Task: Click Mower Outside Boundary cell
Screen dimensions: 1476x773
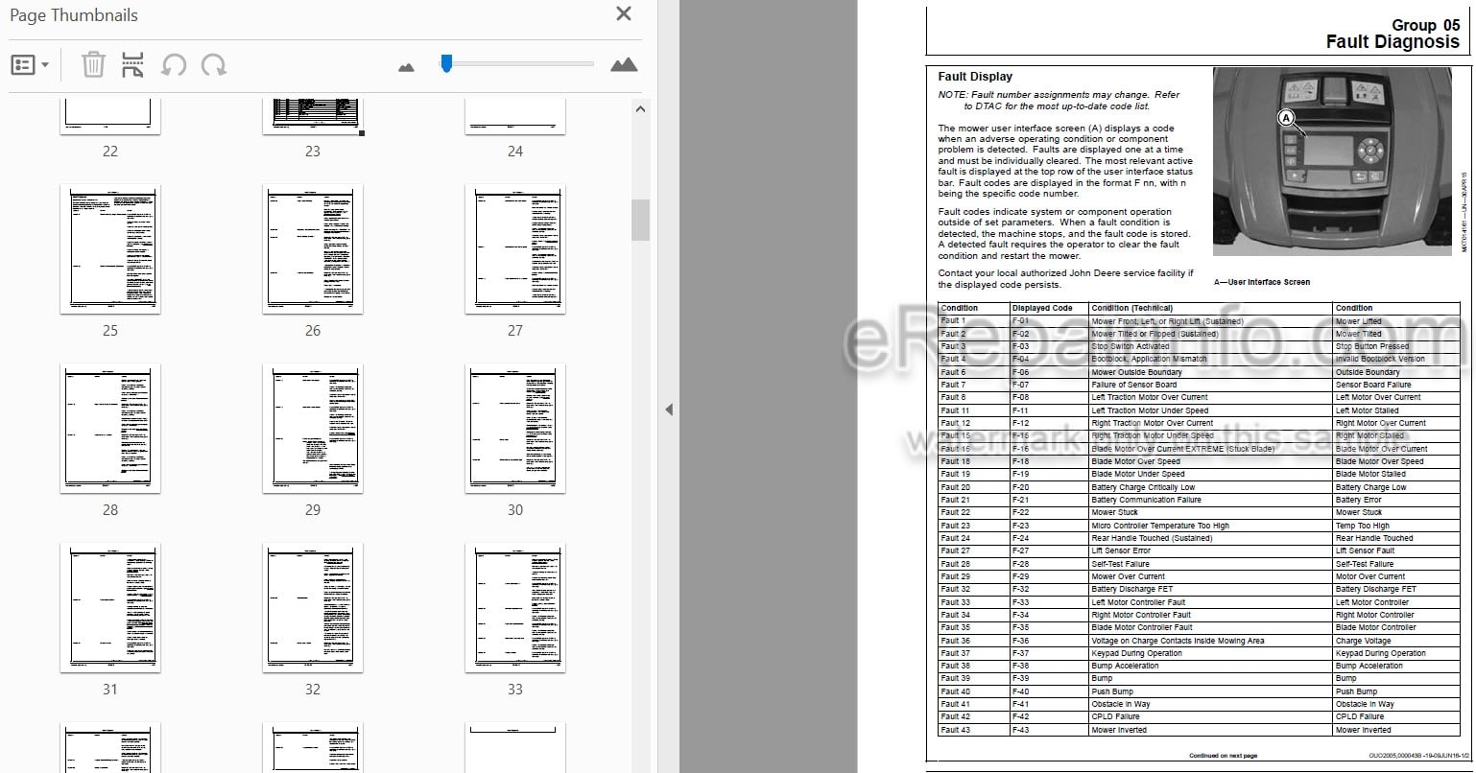Action: click(x=1211, y=372)
